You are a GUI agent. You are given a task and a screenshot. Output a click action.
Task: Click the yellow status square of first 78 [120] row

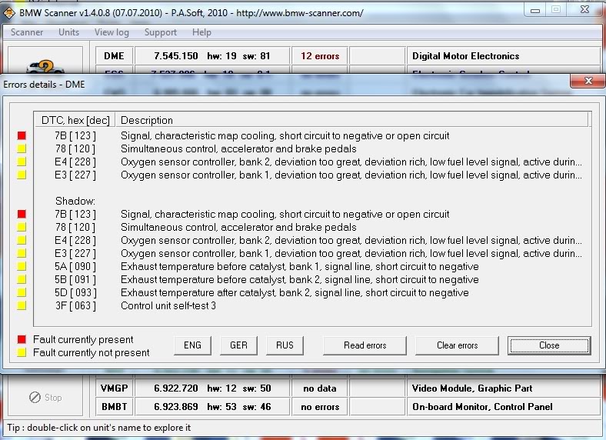point(22,148)
